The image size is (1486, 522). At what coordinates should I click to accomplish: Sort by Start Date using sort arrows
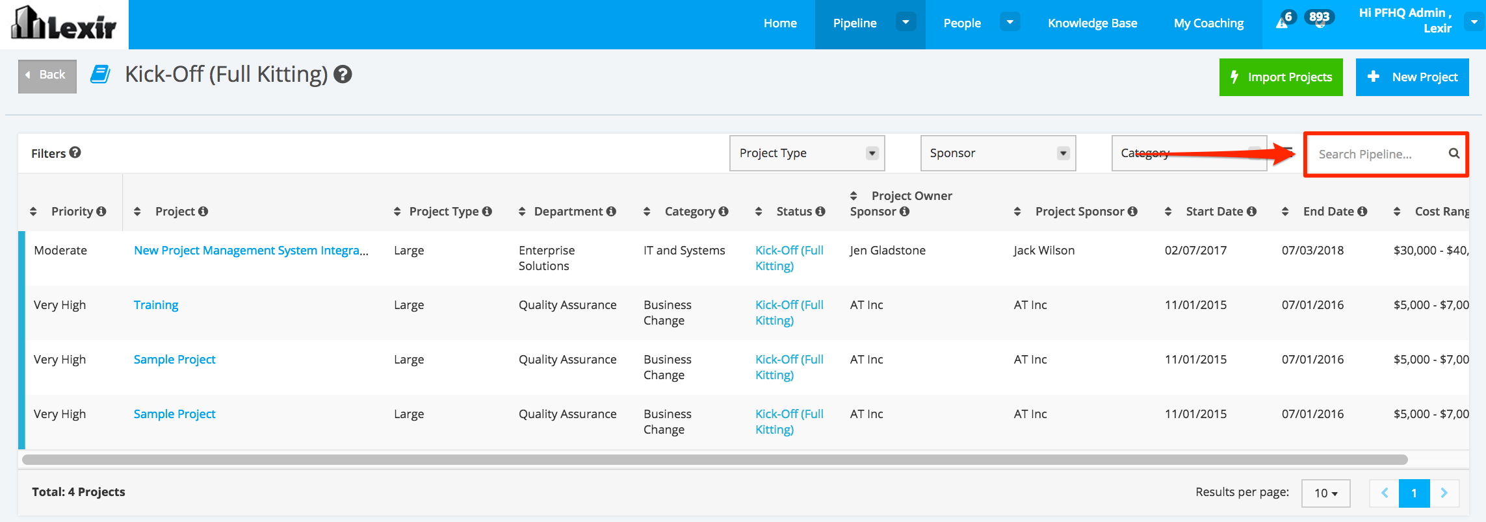[x=1168, y=212]
